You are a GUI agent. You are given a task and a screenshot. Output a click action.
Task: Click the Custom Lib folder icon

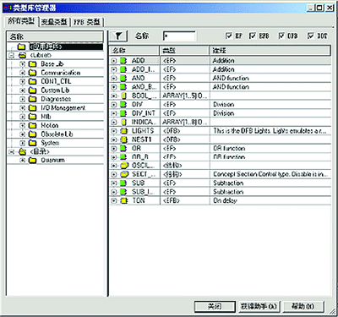coord(33,90)
